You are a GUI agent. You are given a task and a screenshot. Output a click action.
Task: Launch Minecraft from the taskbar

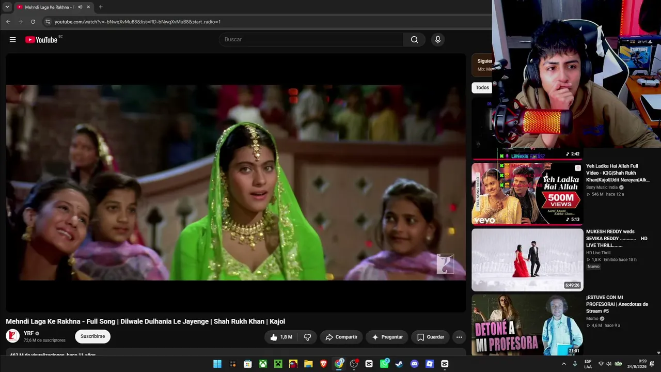pos(278,364)
